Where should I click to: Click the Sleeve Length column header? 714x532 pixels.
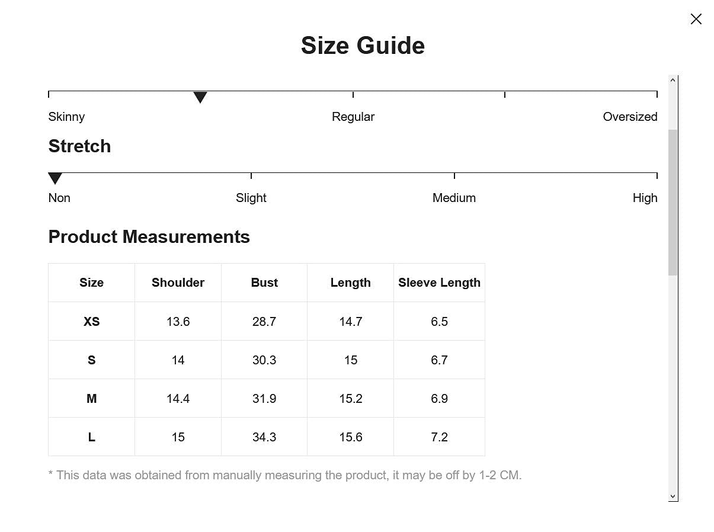coord(439,283)
